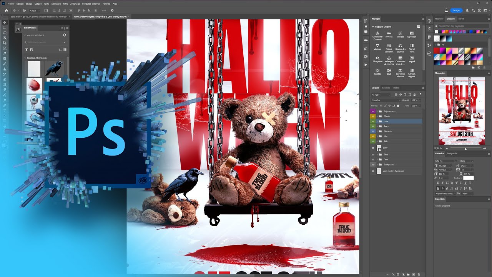Add a Balance des couleurs adjustment
Viewport: 492px width, 277px height.
[401, 48]
